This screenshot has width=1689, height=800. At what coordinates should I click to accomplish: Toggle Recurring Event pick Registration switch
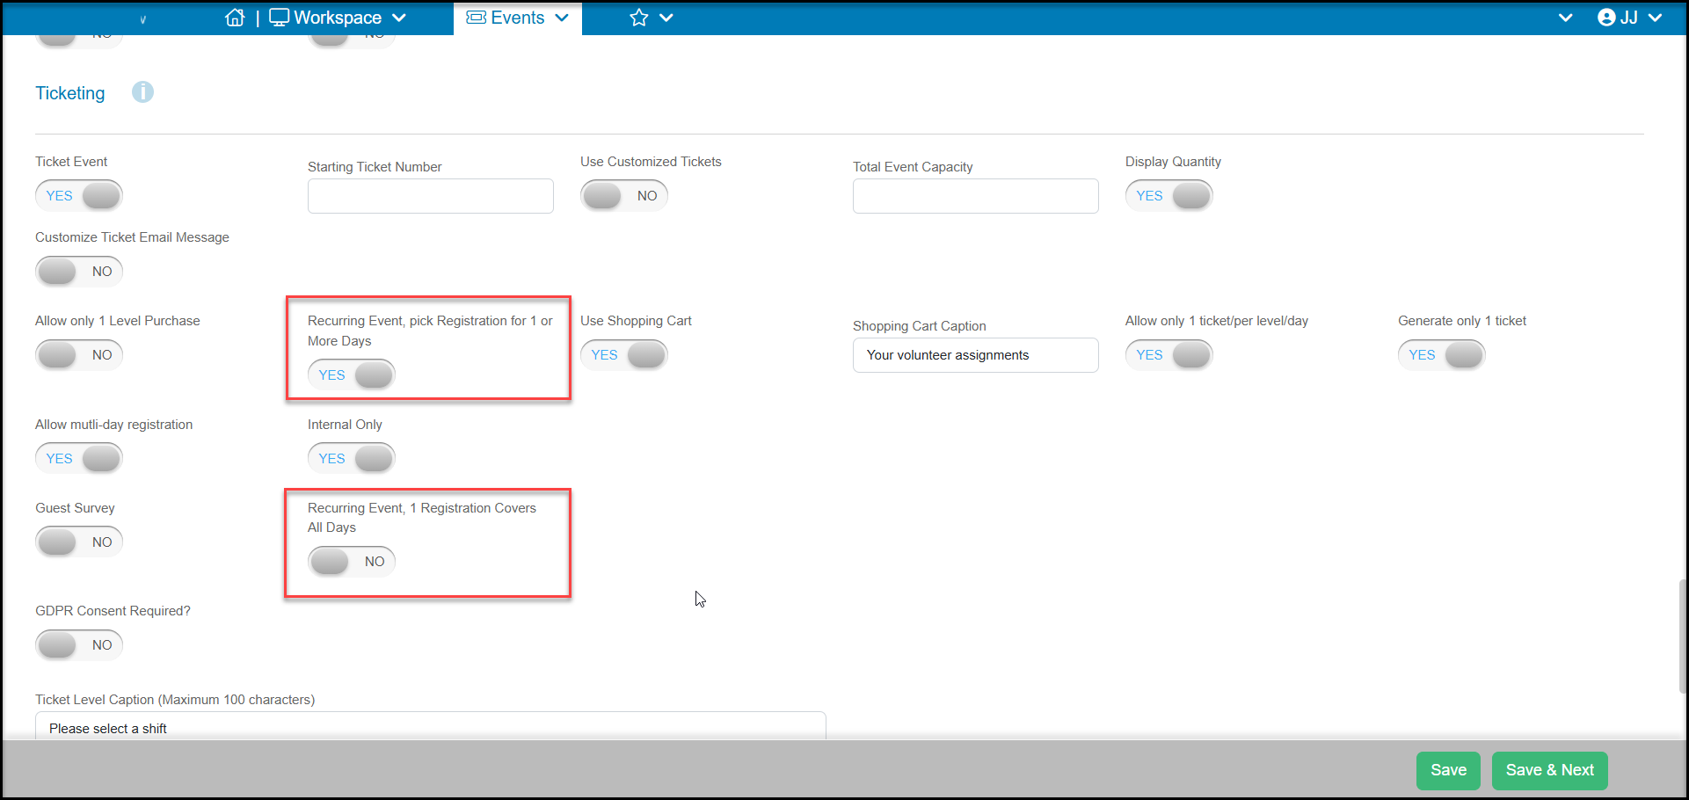352,375
